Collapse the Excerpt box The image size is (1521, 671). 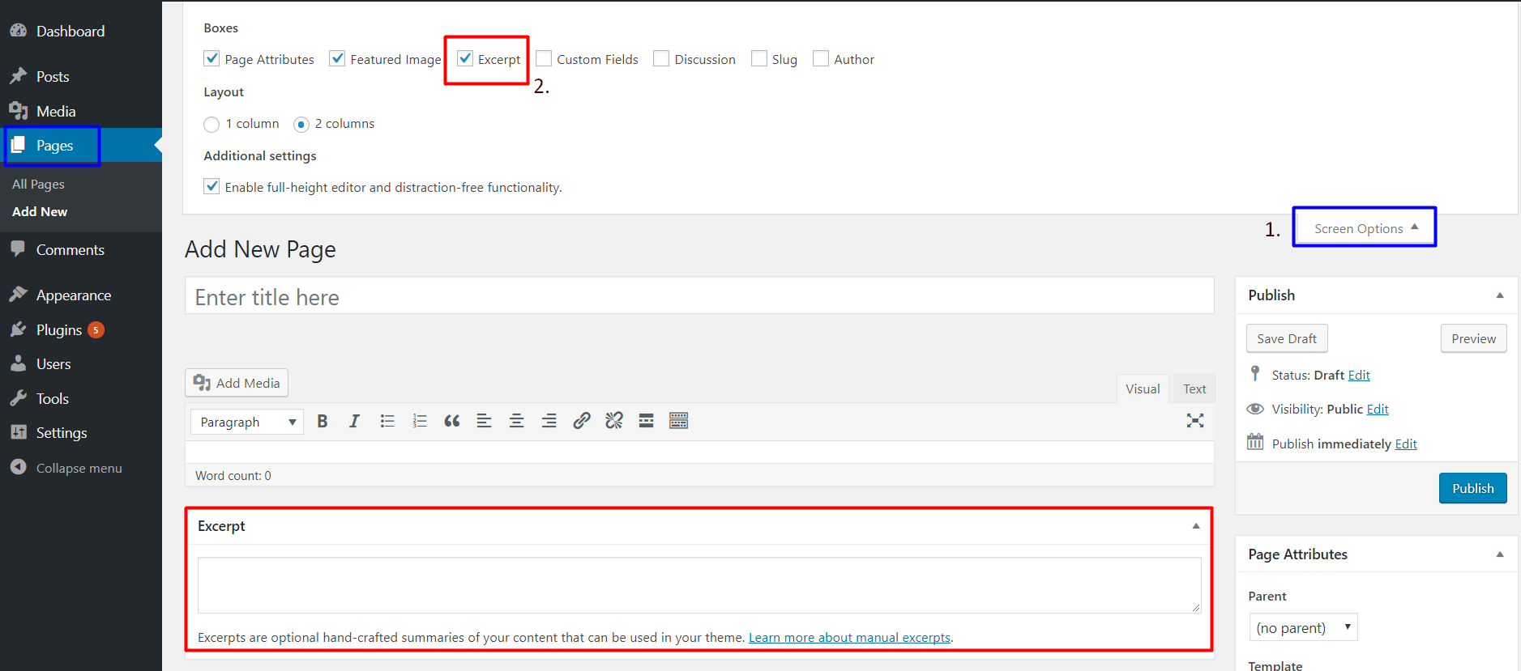click(1196, 526)
